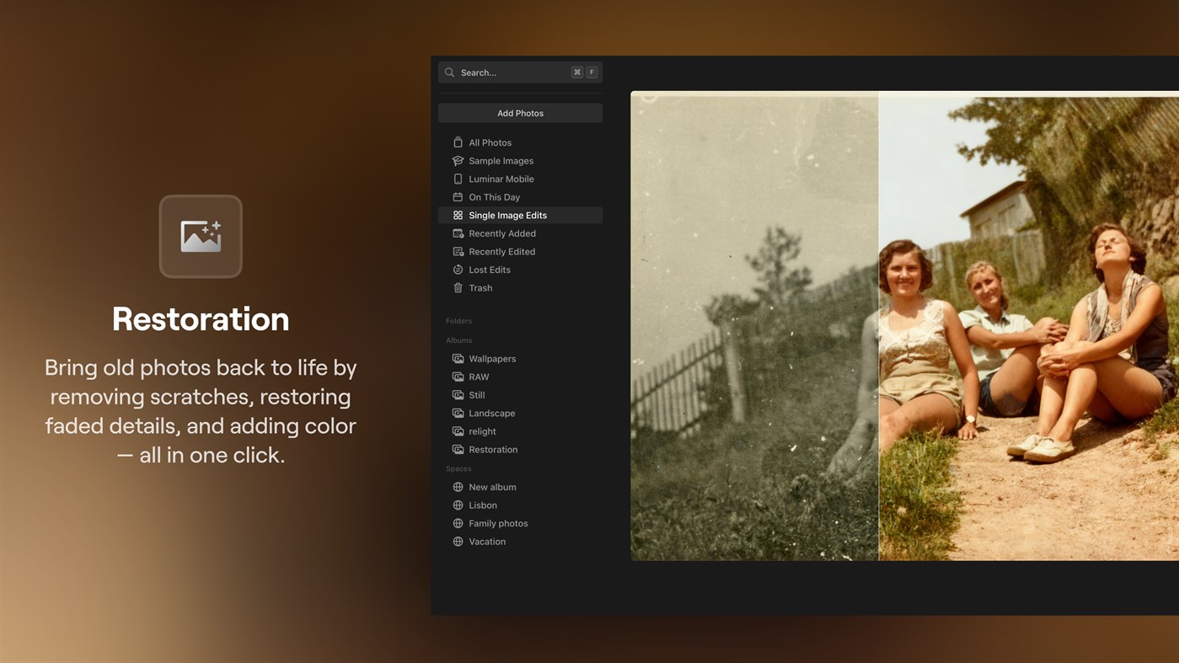Image resolution: width=1179 pixels, height=663 pixels.
Task: Click the Recently Edited icon
Action: click(458, 252)
